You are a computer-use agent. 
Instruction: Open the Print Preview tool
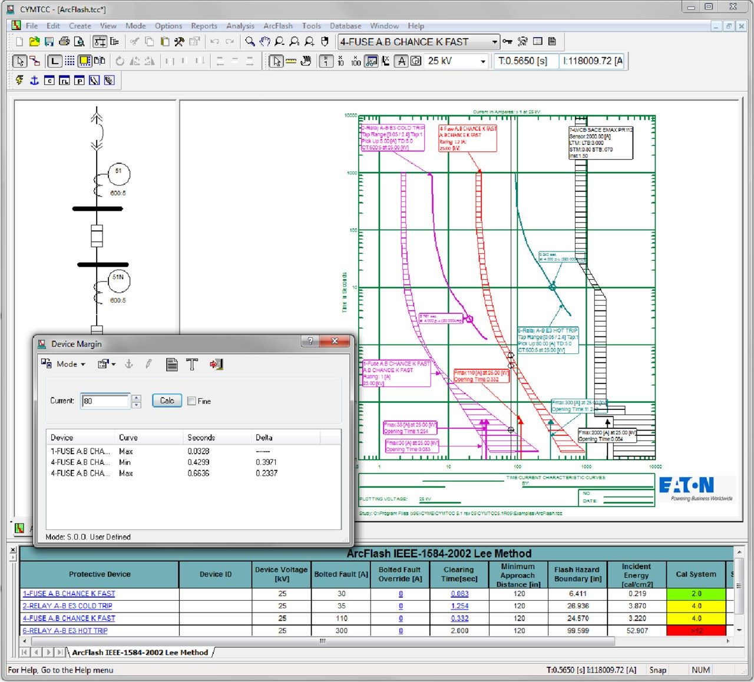click(x=78, y=41)
